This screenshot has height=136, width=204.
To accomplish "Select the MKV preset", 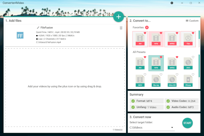I will pos(140,81).
